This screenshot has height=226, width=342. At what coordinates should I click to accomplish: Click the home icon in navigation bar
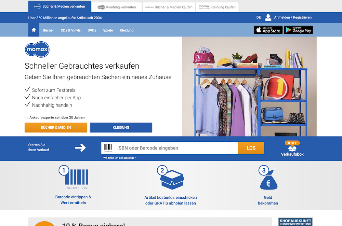pos(34,30)
